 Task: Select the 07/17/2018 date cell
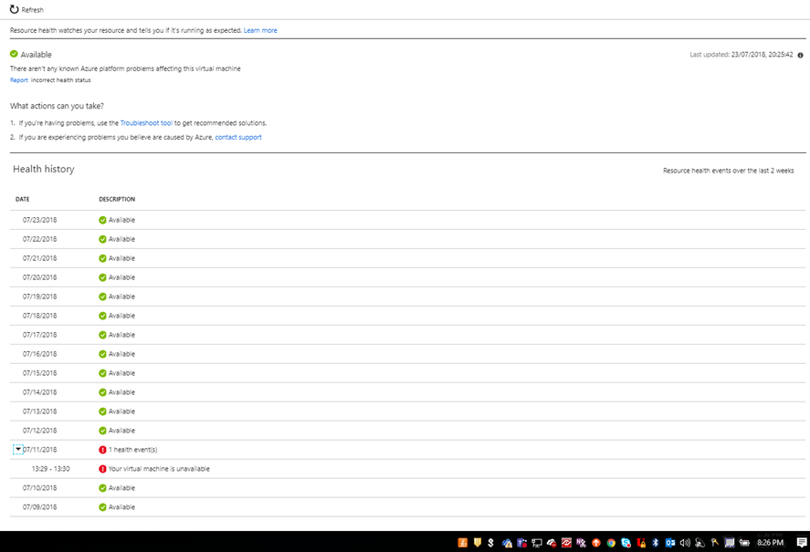pyautogui.click(x=40, y=335)
